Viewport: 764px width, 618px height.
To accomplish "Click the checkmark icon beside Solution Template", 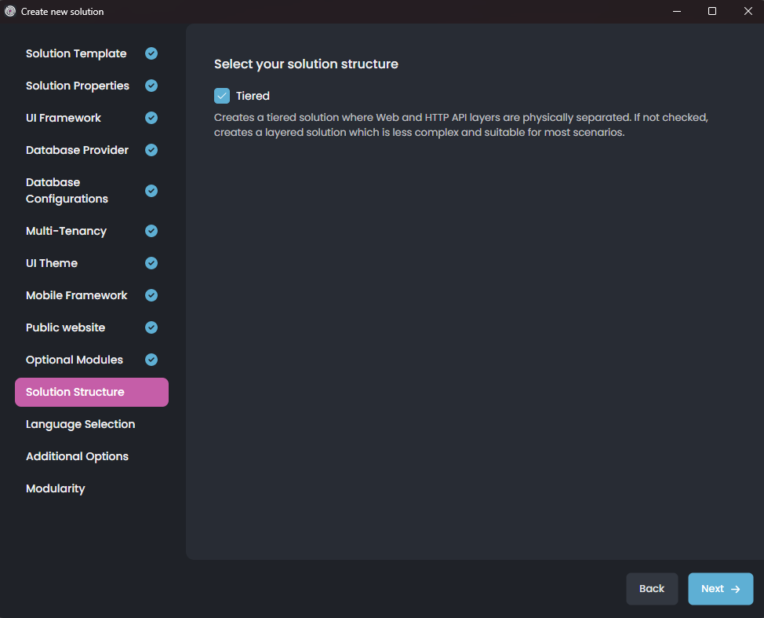I will 151,53.
